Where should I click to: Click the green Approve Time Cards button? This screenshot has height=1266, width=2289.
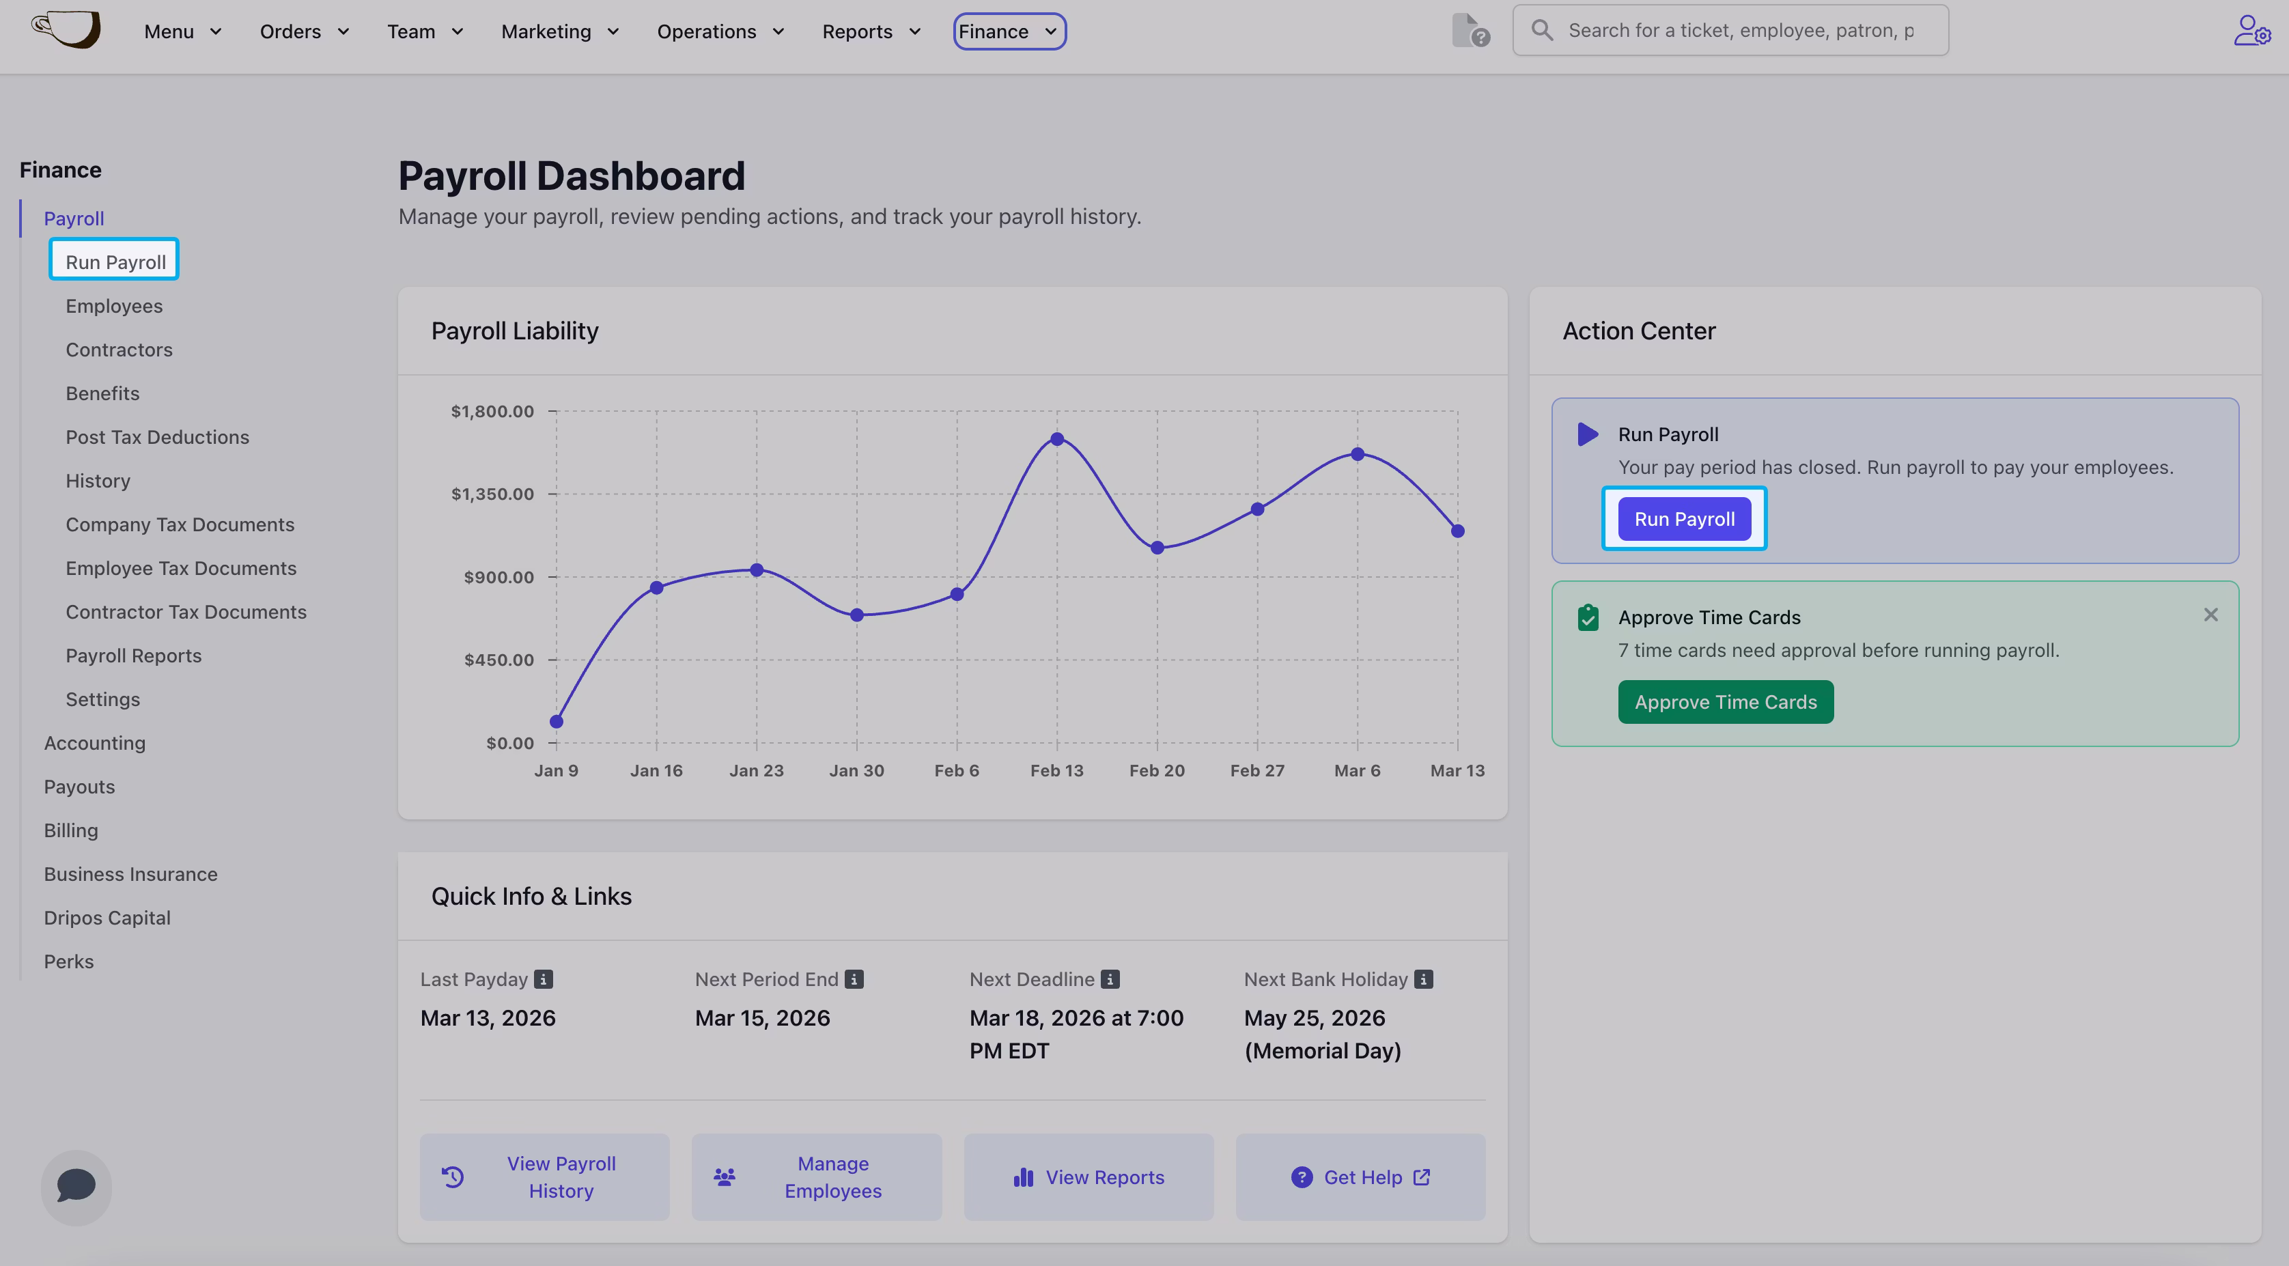pos(1725,702)
